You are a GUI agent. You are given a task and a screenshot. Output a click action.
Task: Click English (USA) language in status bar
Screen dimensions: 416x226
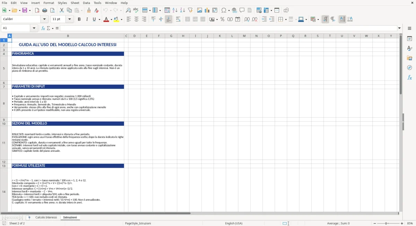click(234, 223)
